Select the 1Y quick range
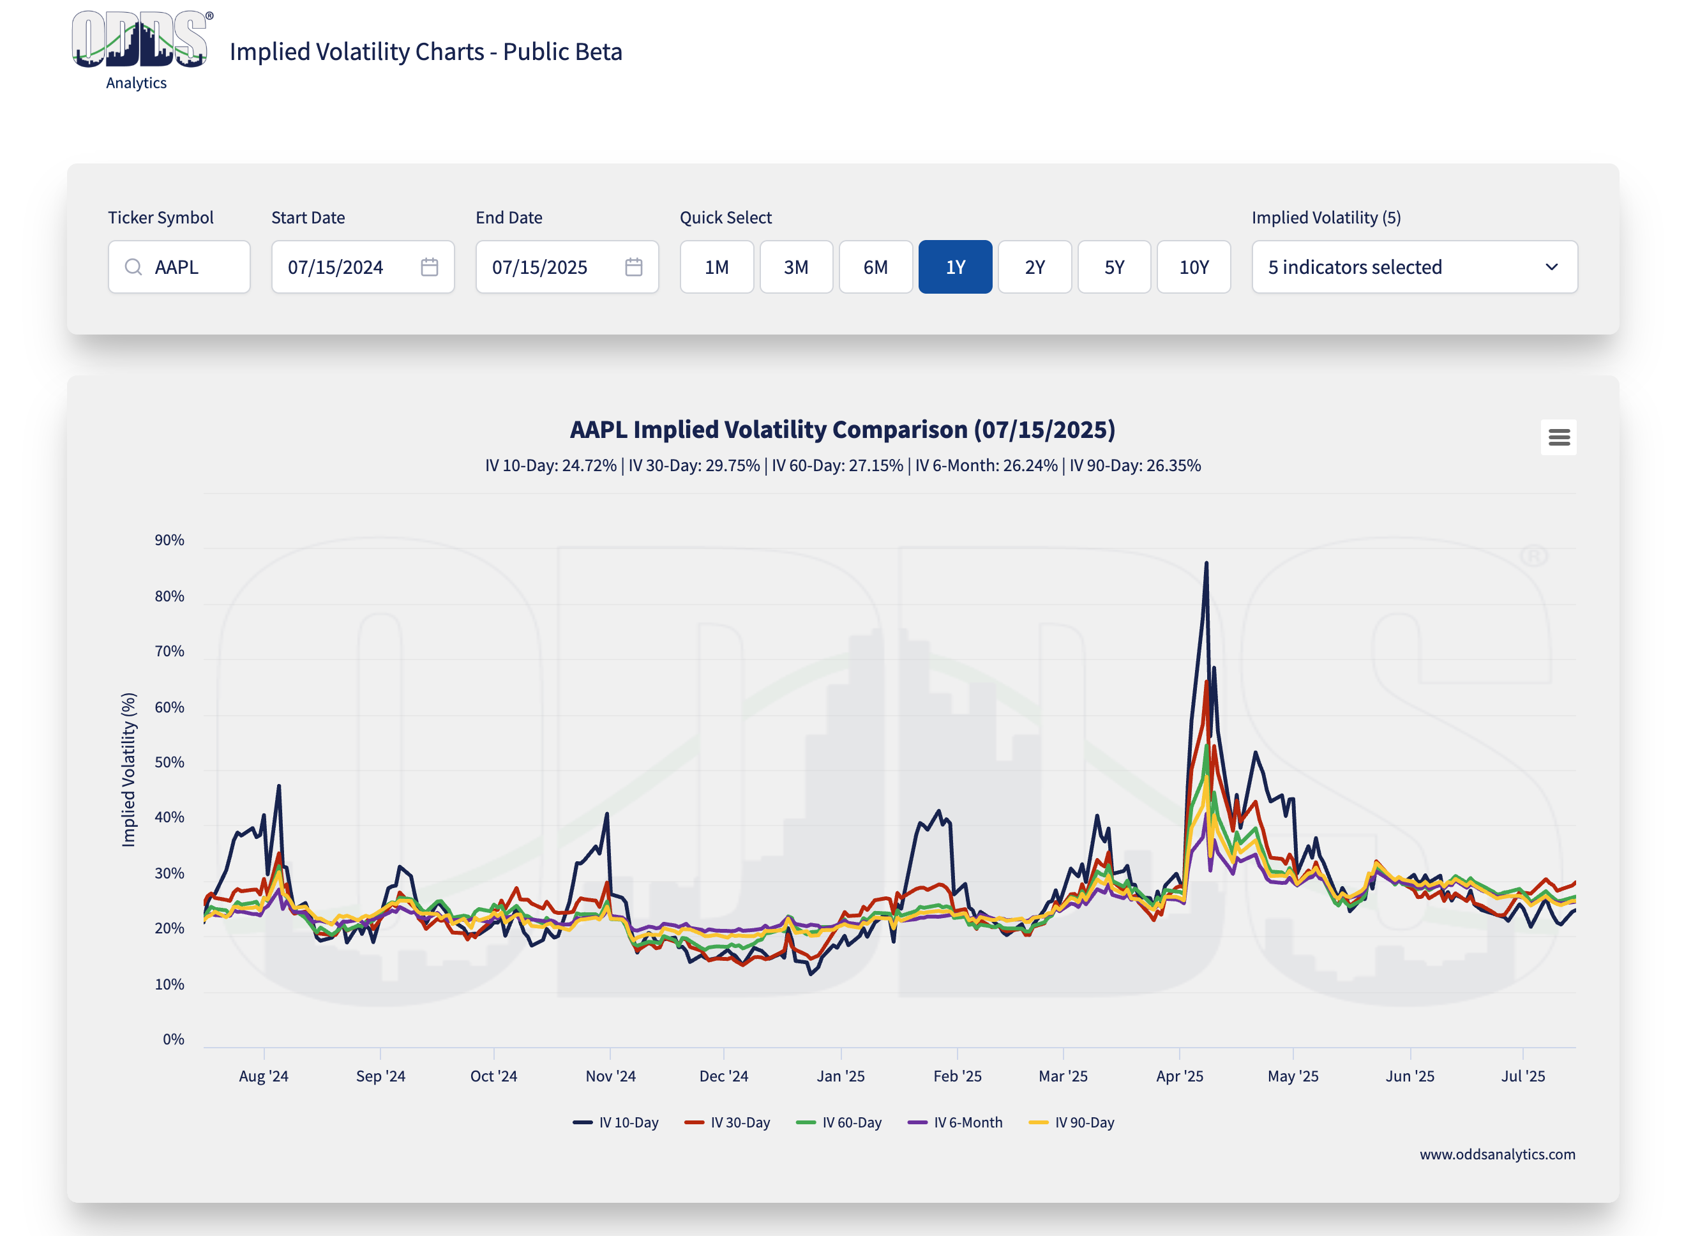1684x1236 pixels. pos(954,267)
